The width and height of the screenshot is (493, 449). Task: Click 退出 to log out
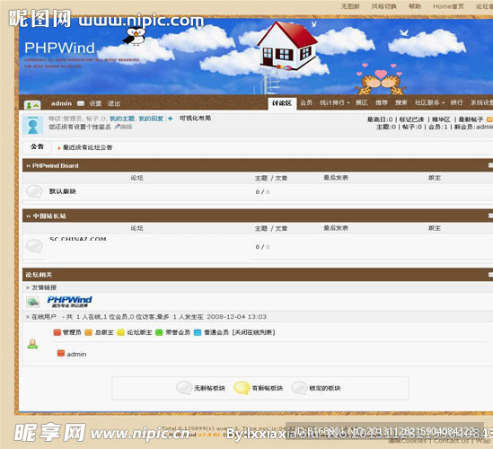tap(114, 103)
